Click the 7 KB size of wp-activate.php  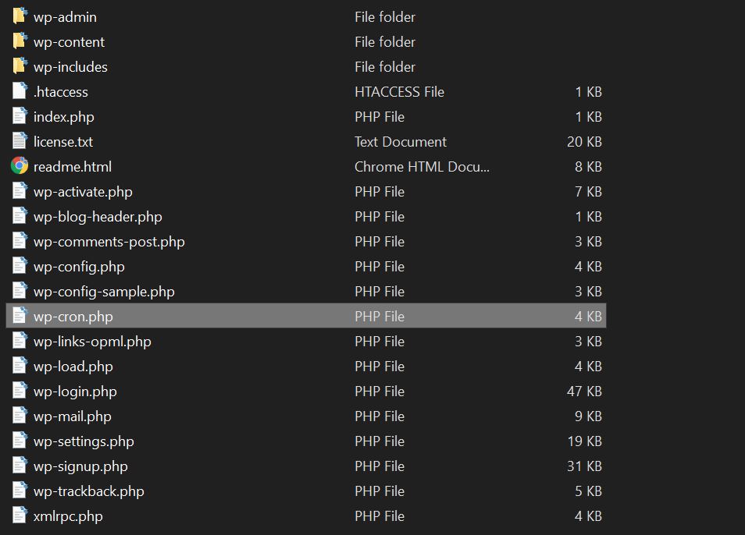pyautogui.click(x=588, y=192)
